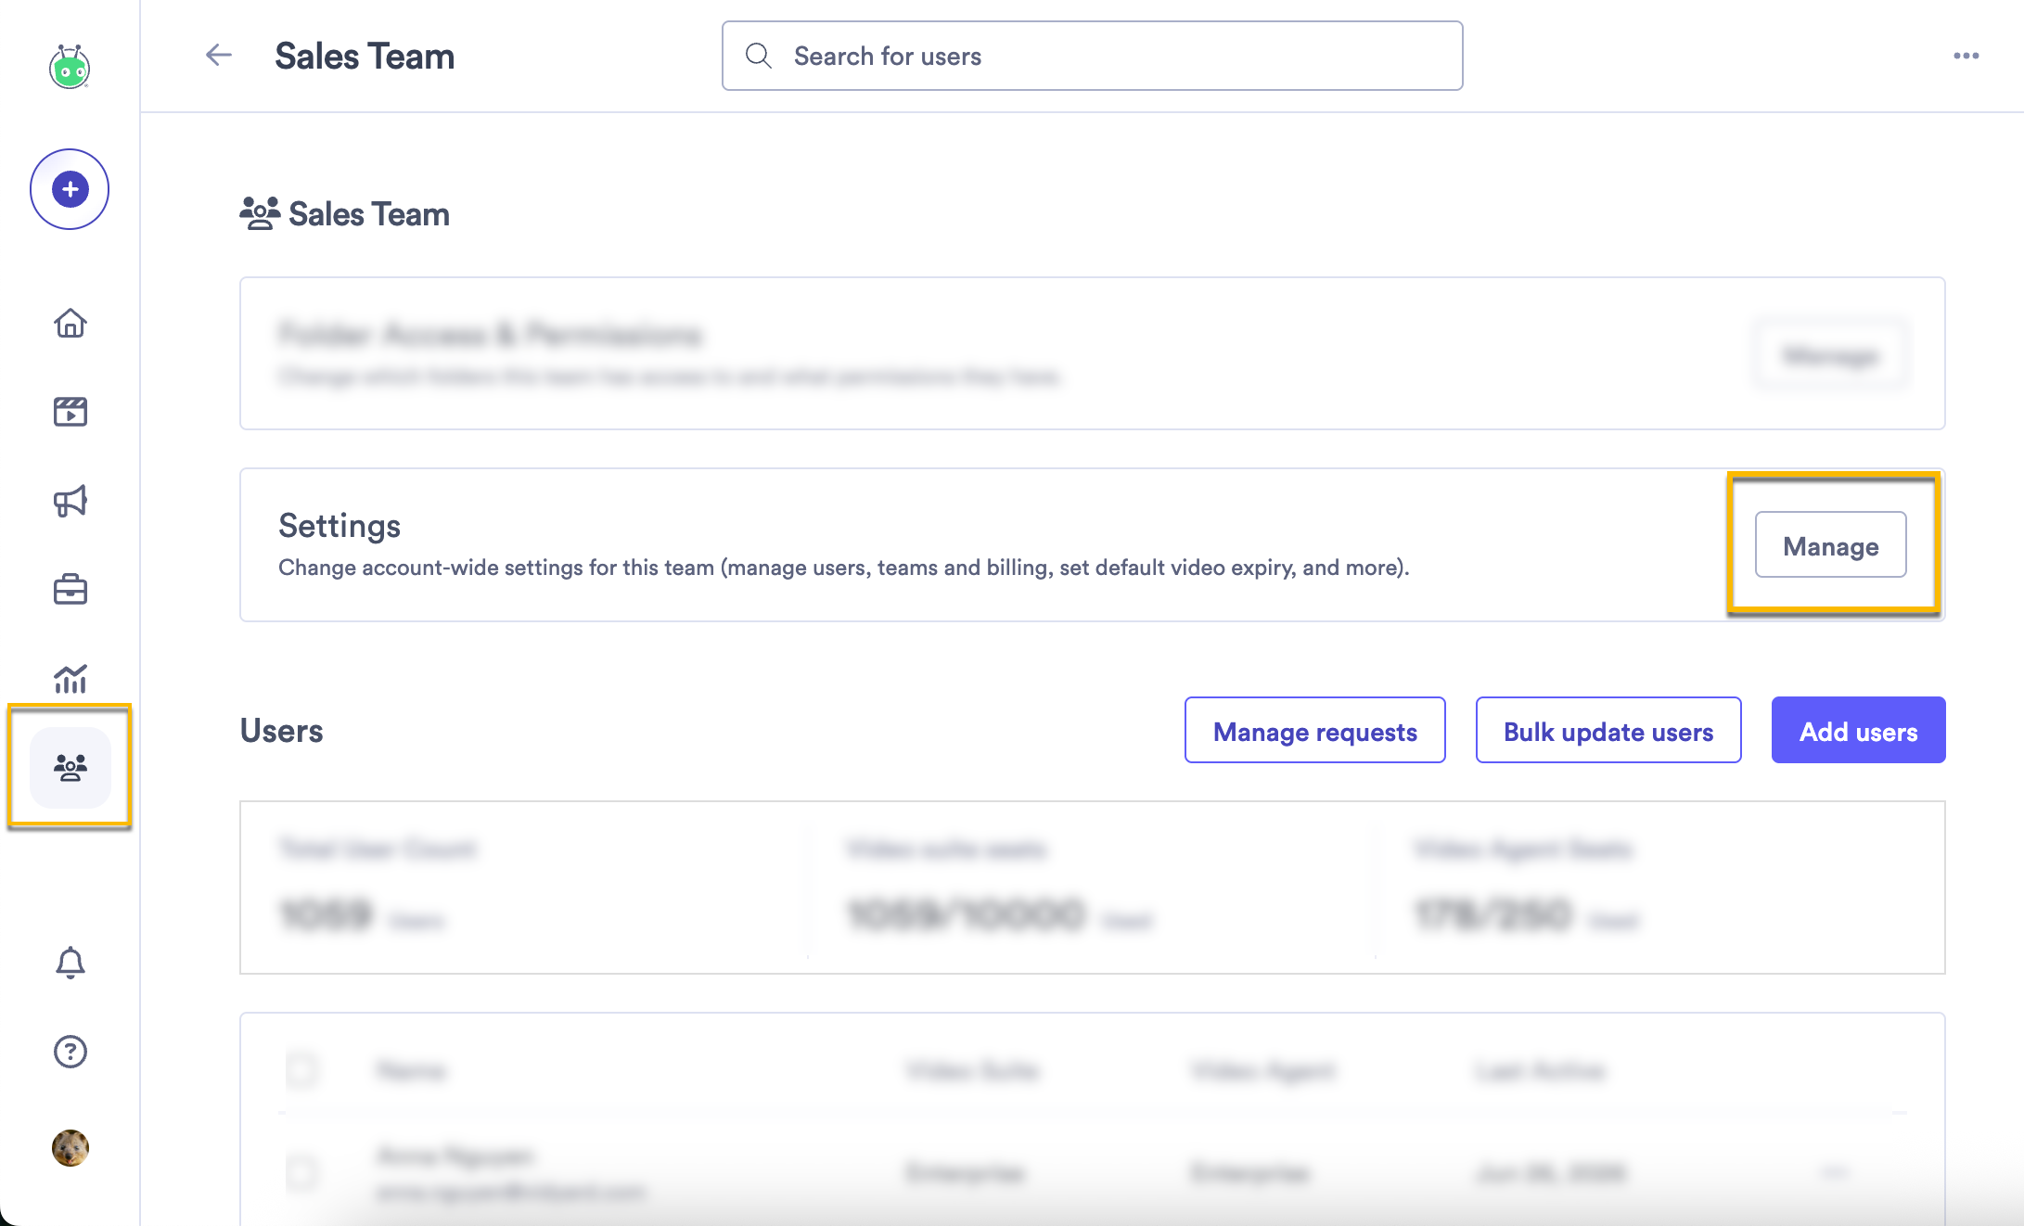The image size is (2024, 1226).
Task: Click the first user row's options dots
Action: 1834,1172
